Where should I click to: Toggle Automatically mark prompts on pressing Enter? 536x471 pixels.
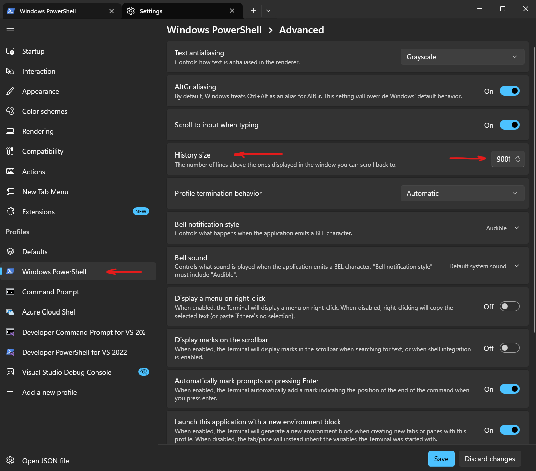[x=510, y=389]
